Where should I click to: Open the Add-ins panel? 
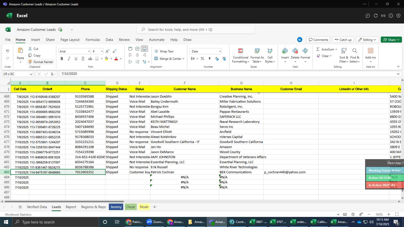[x=370, y=55]
